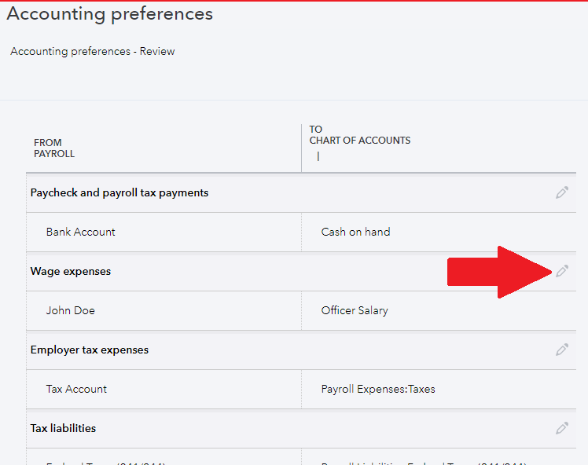Select the Wage expenses section header
Screen dimensions: 588x465
click(71, 271)
